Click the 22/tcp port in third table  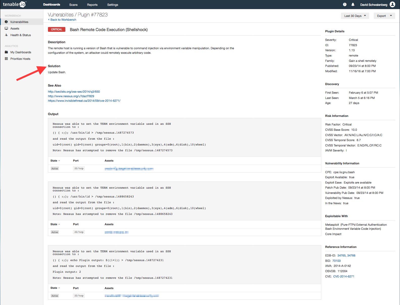coord(79,296)
